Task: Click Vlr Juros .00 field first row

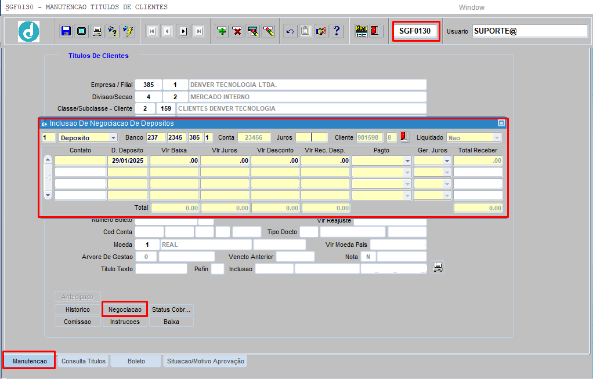Action: 225,161
